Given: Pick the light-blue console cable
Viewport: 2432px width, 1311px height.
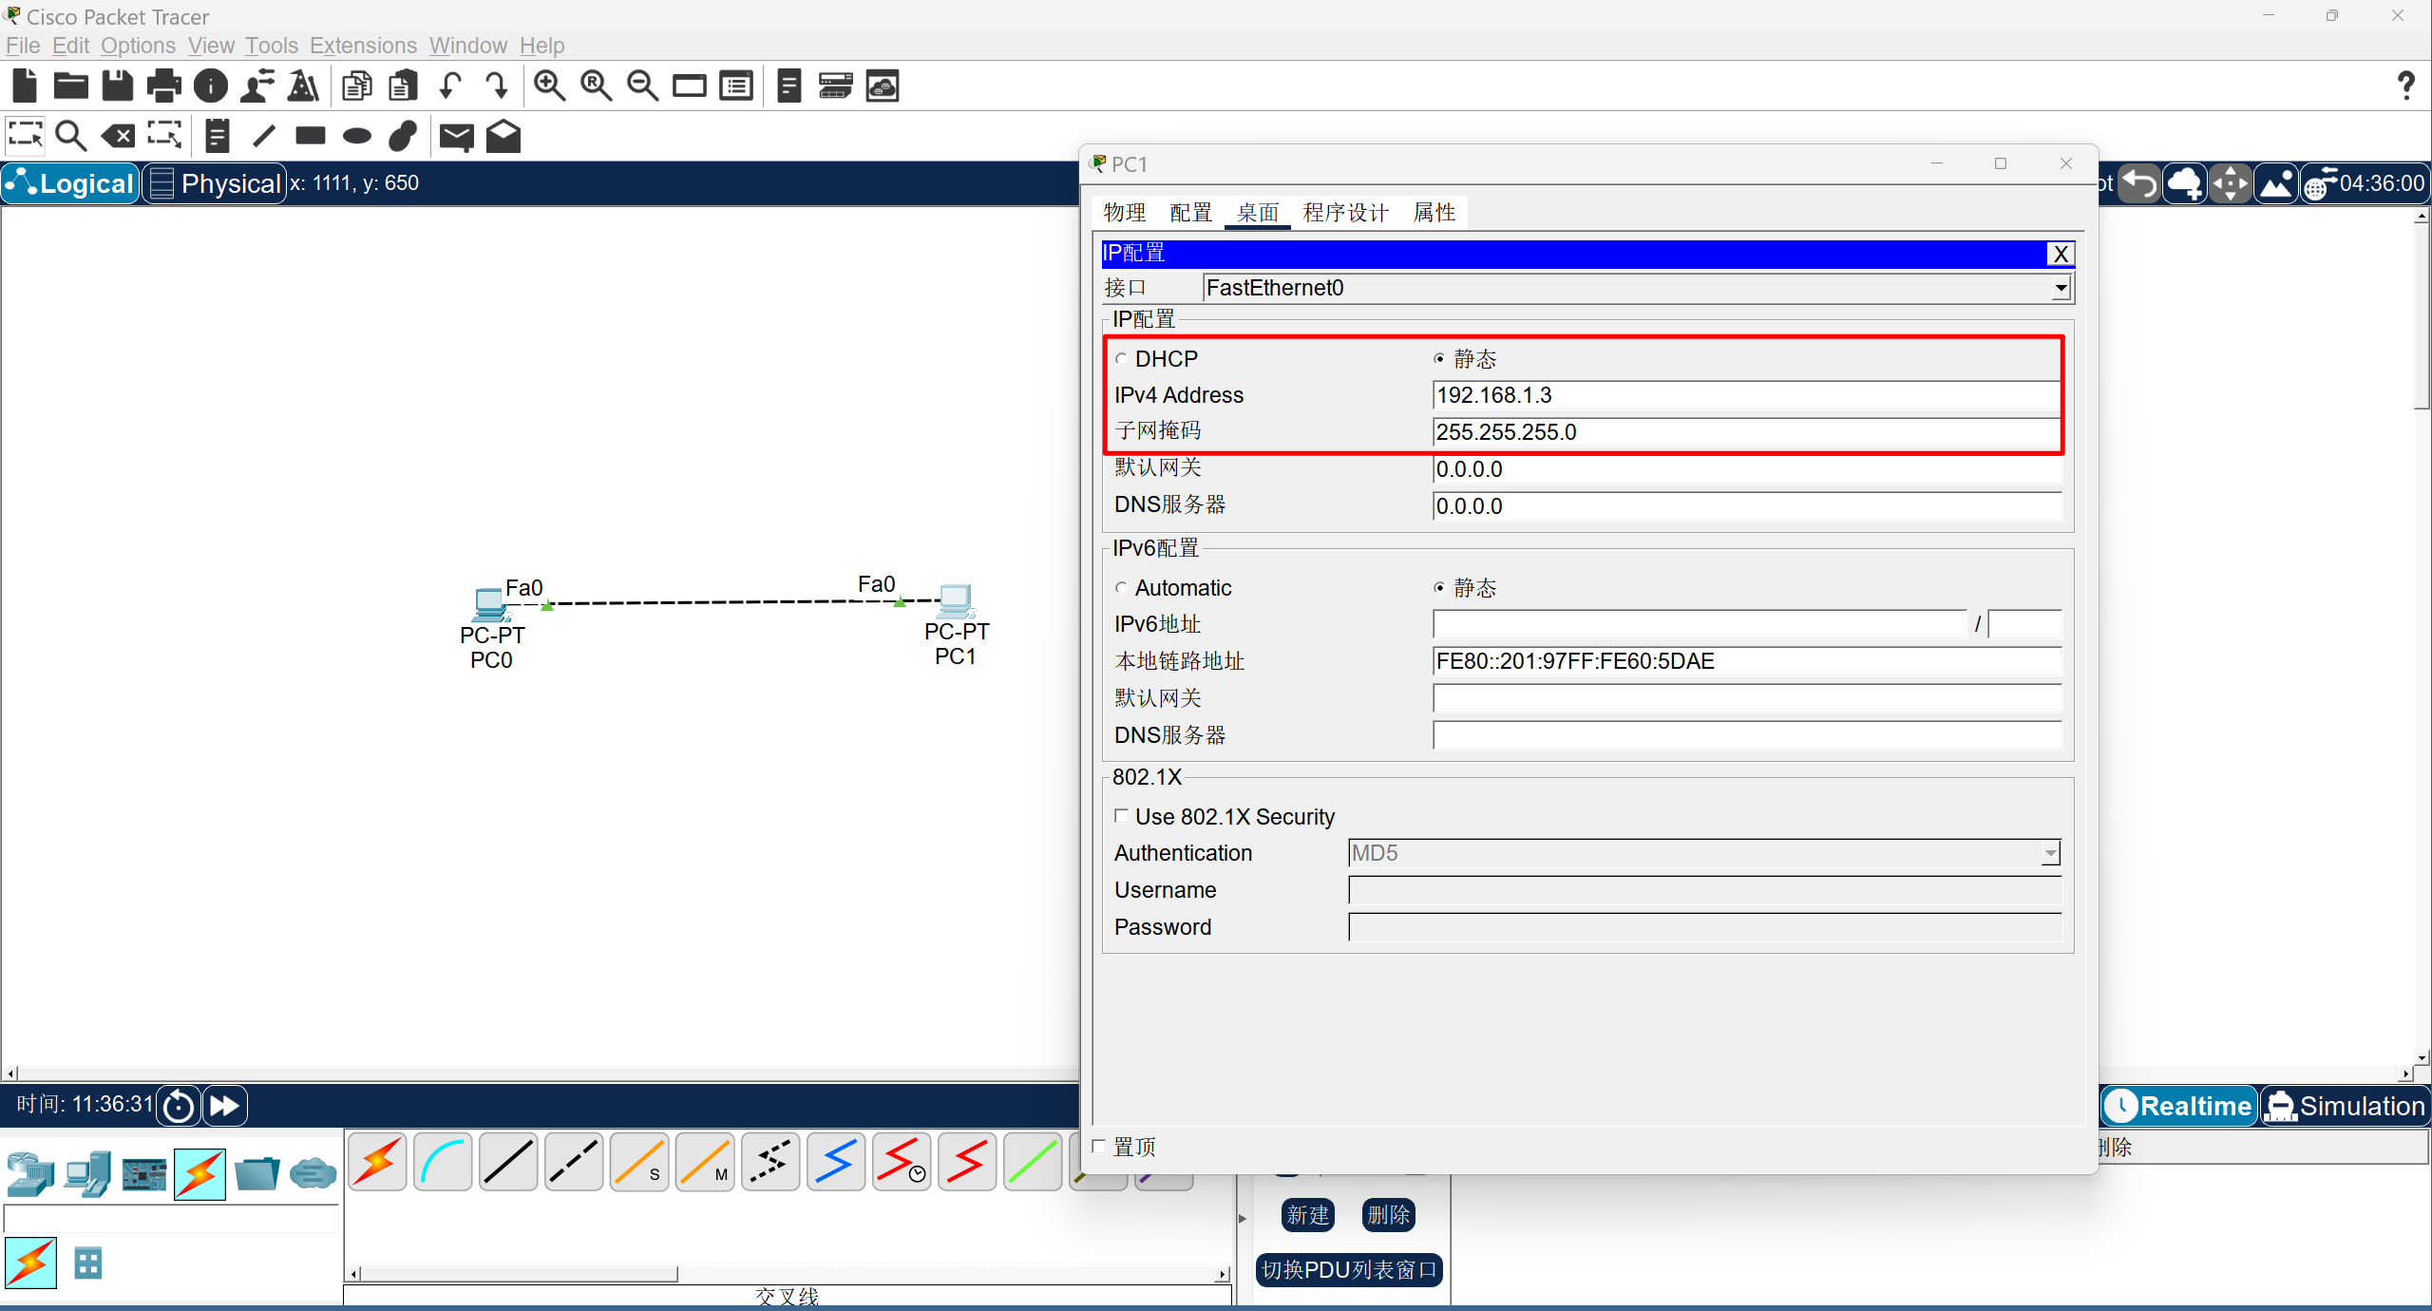Looking at the screenshot, I should [443, 1162].
